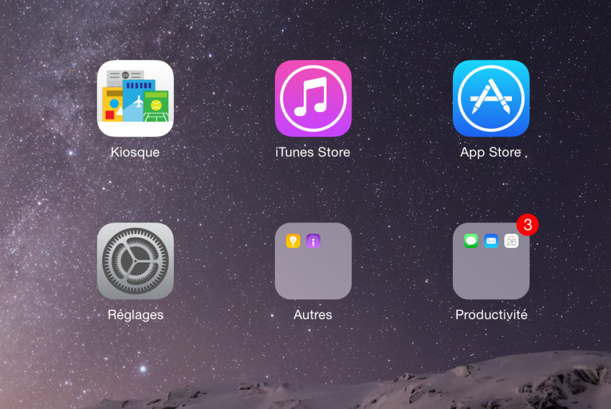
Task: Tap the purple Podcasts icon in Autres
Action: click(x=313, y=241)
